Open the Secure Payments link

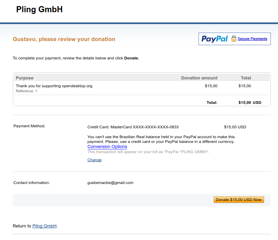coord(252,39)
